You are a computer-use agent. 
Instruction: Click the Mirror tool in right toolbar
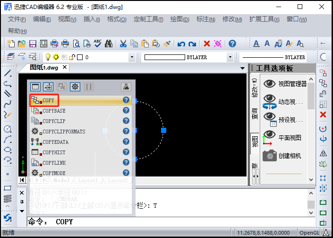tap(323, 153)
